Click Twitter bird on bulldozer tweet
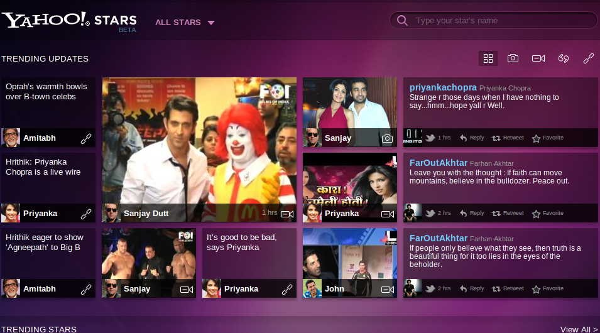 pos(430,213)
